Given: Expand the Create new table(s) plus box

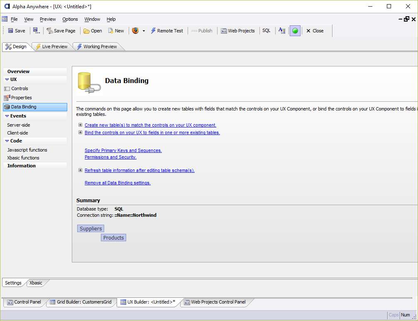Looking at the screenshot, I should 80,125.
